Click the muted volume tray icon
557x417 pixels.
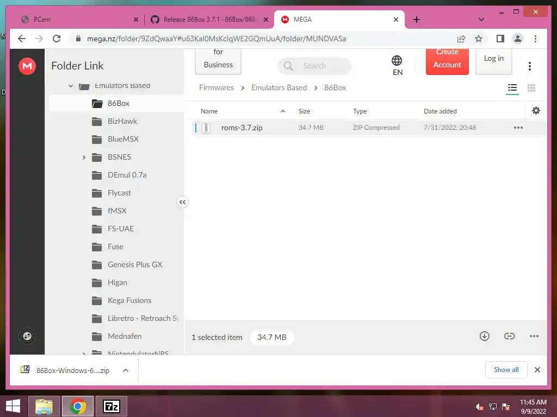pyautogui.click(x=480, y=407)
